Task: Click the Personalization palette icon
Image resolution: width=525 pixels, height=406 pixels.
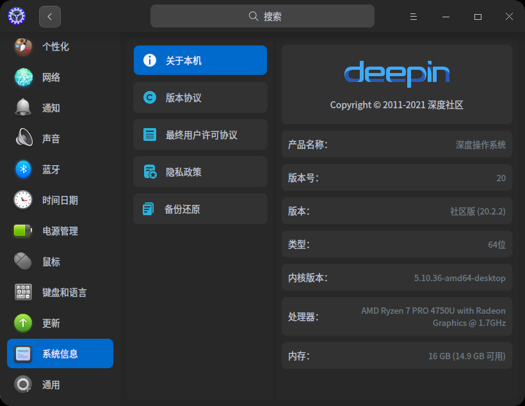Action: [23, 47]
